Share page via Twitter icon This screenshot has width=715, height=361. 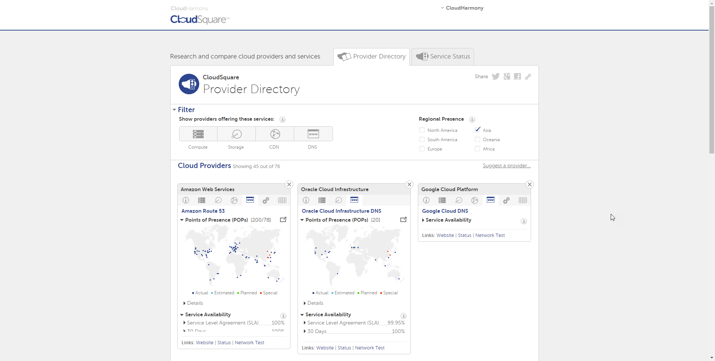point(496,76)
